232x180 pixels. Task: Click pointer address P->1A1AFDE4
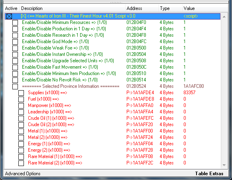[x=140, y=93]
